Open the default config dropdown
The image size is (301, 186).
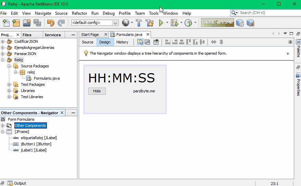tap(95, 23)
